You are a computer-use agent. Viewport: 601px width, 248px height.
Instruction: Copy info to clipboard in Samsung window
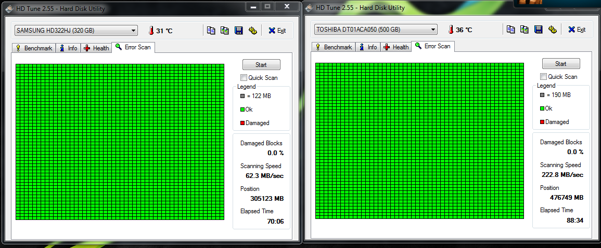[x=211, y=31]
